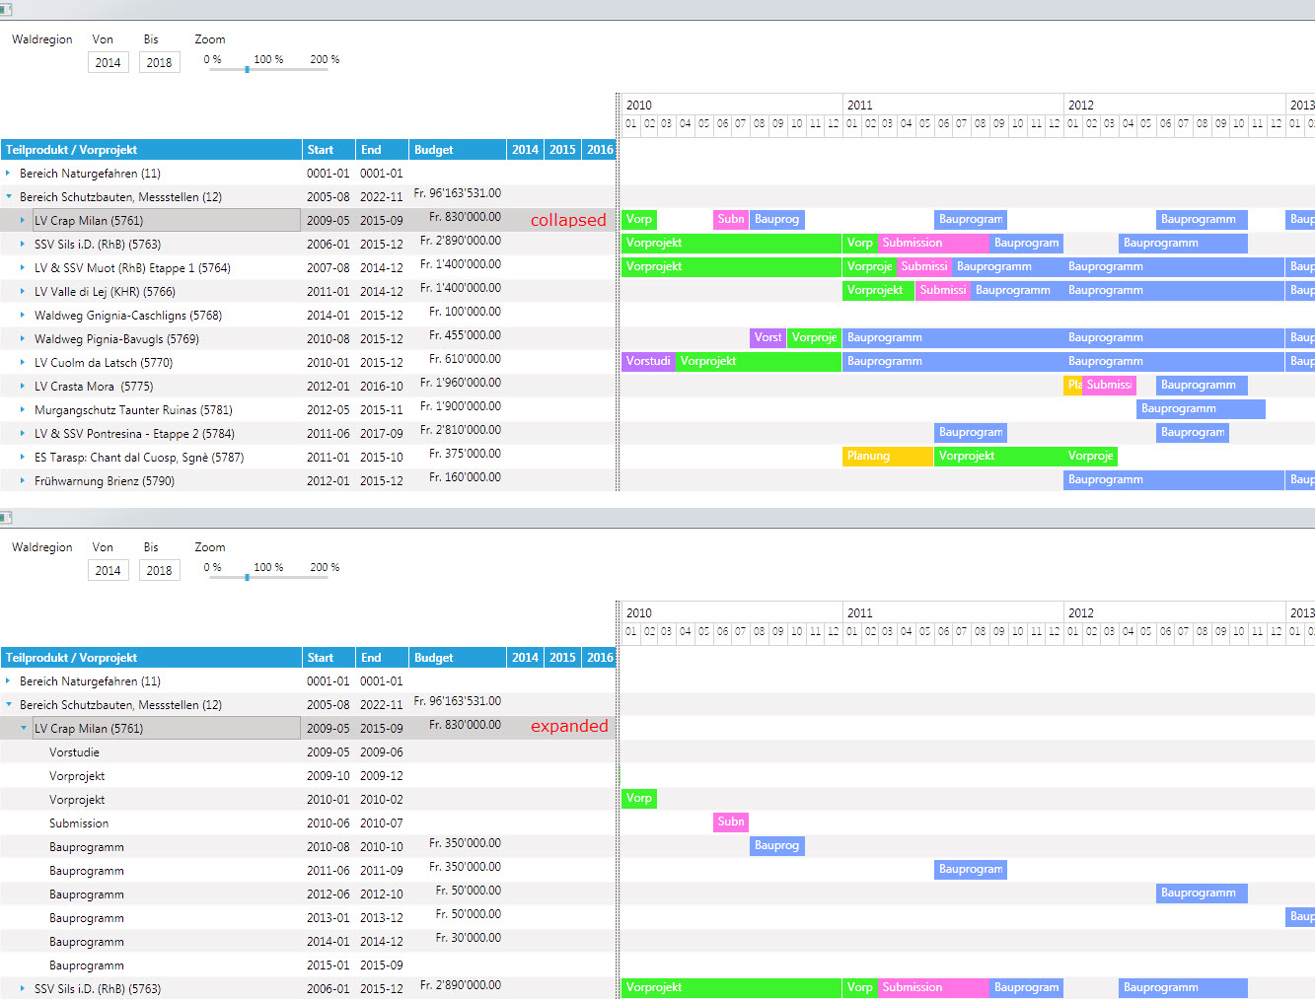Viewport: 1315px width, 1001px height.
Task: Select LV Crasta Mora (5775) row
Action: click(x=308, y=387)
